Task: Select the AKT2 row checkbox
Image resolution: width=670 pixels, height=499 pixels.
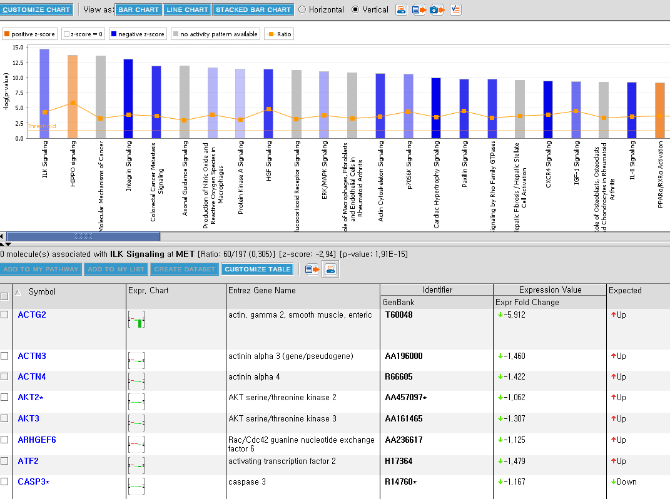Action: (4, 397)
